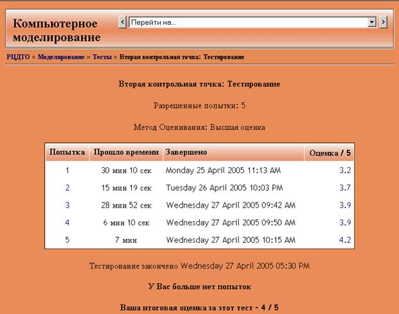
Task: Click the "Завершено" column header
Action: click(186, 152)
